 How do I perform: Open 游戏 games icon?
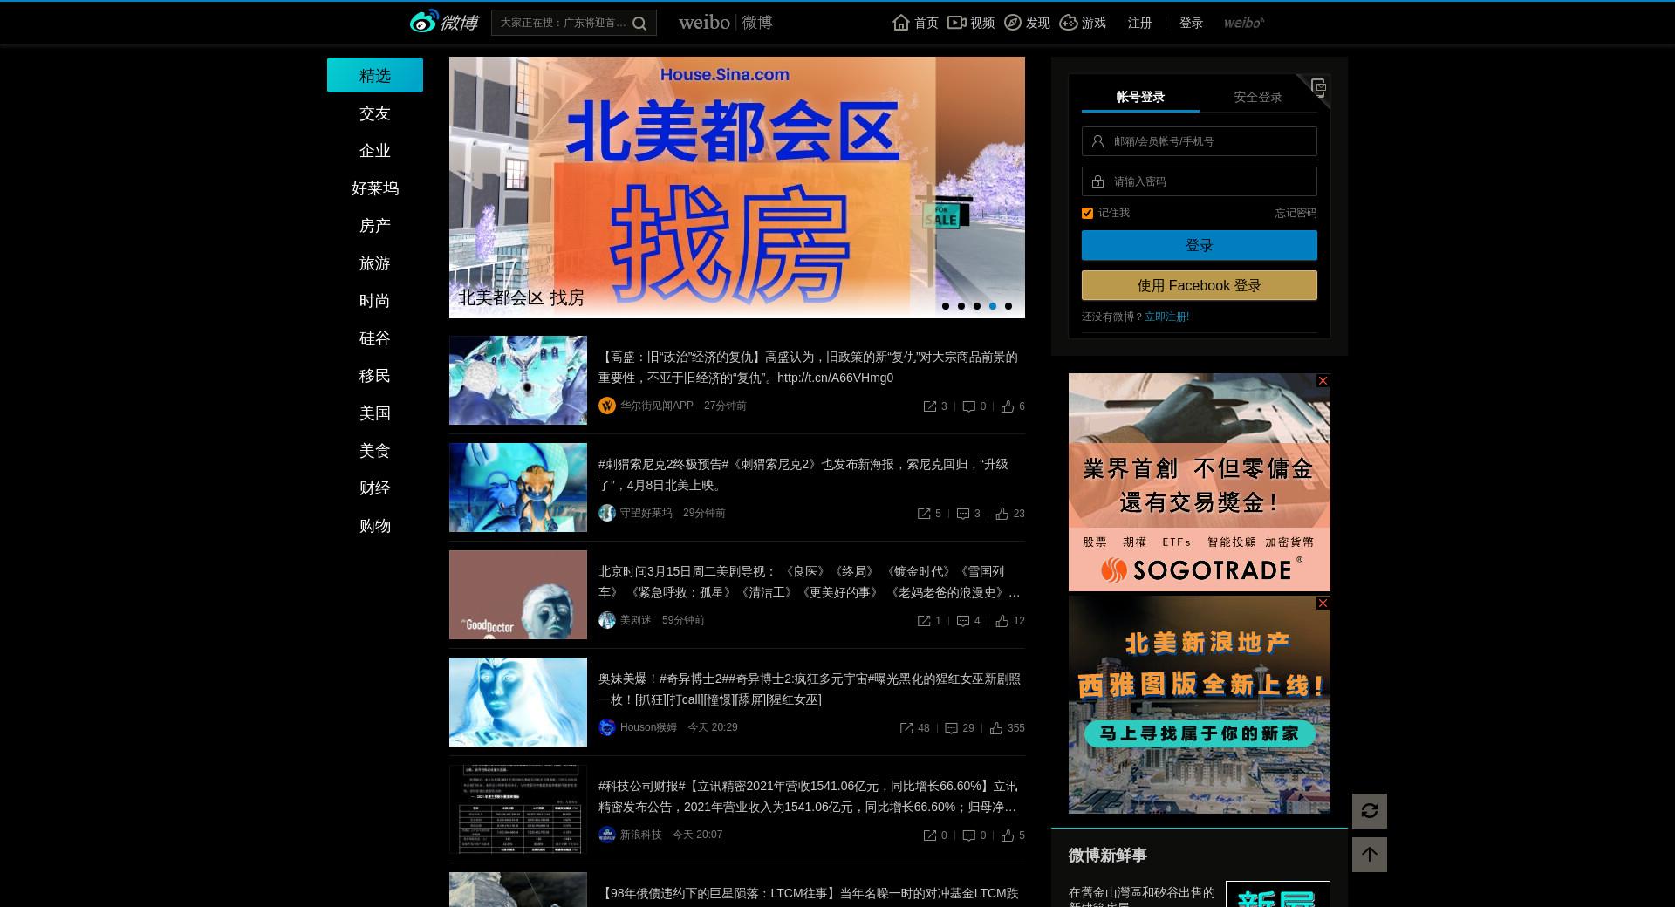pyautogui.click(x=1069, y=23)
